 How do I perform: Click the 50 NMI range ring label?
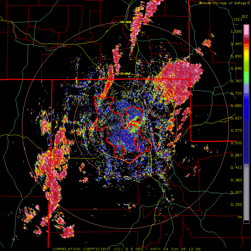[125, 74]
